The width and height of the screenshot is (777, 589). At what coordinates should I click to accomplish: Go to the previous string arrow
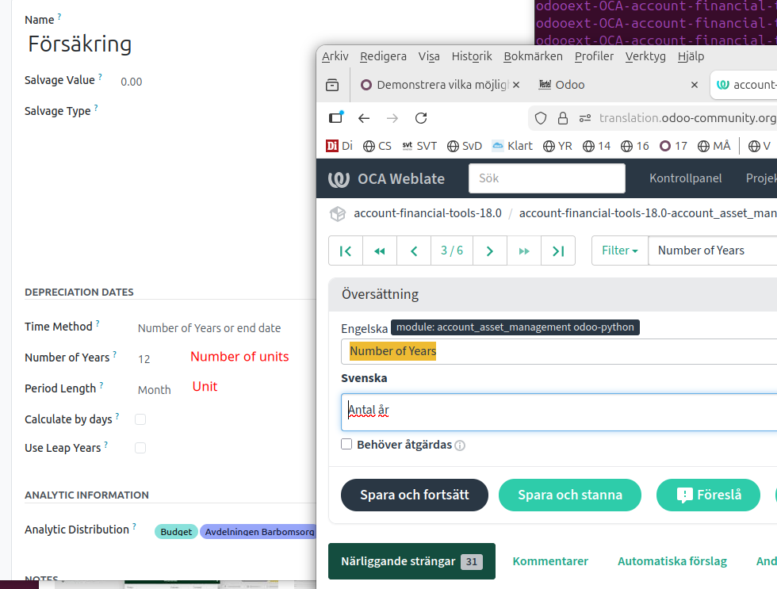click(x=414, y=251)
